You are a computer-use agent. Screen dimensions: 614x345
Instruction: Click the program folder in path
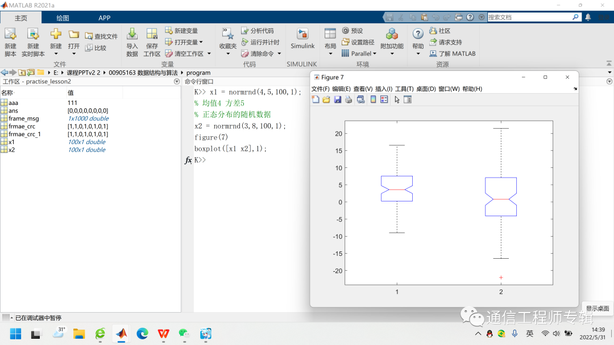point(198,73)
